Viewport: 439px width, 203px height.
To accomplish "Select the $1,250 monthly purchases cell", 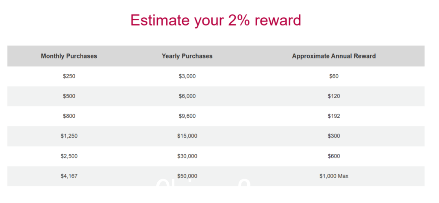I will coord(69,136).
